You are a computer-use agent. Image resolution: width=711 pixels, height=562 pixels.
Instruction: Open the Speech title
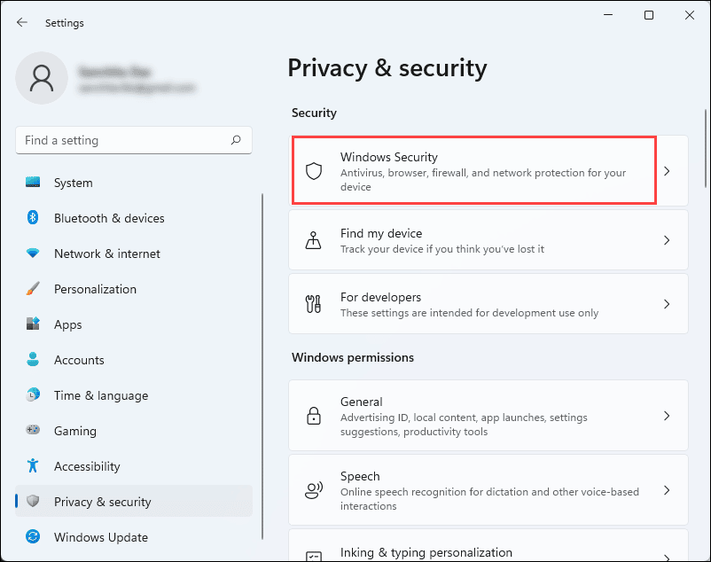pyautogui.click(x=360, y=476)
